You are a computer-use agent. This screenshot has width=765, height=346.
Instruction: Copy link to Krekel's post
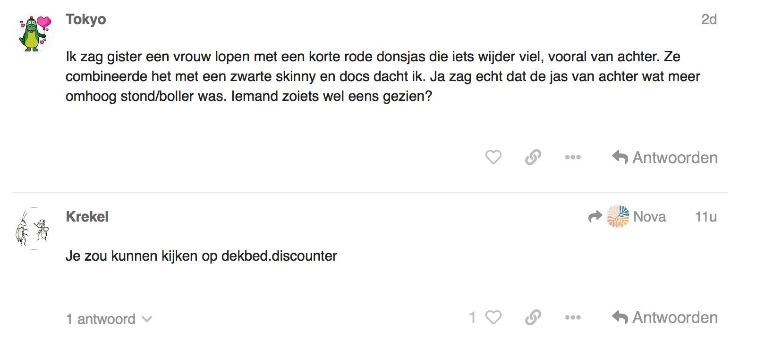533,317
